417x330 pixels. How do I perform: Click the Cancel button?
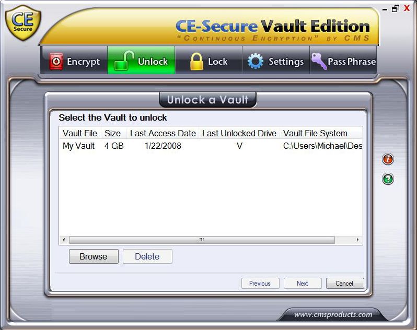pyautogui.click(x=345, y=283)
